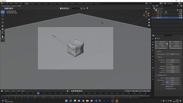Open the Texture properties tab icon
Image resolution: width=183 pixels, height=103 pixels.
pos(153,79)
